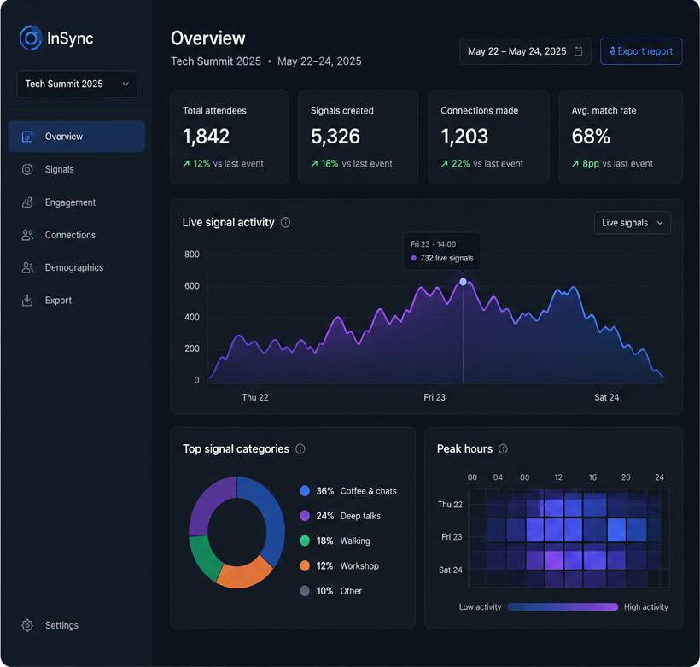Open the Engagement menu item
Viewport: 700px width, 667px height.
coord(76,202)
